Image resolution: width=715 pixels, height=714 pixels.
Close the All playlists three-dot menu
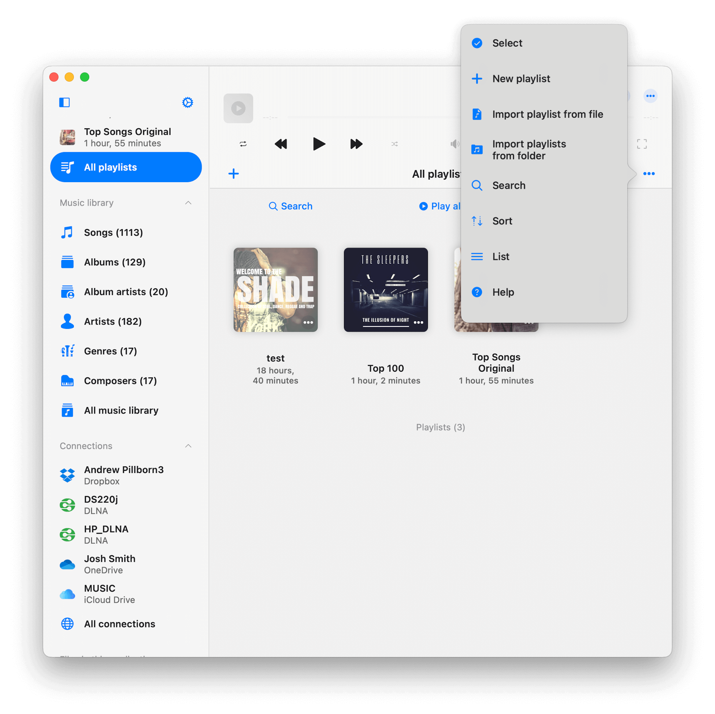pyautogui.click(x=649, y=174)
